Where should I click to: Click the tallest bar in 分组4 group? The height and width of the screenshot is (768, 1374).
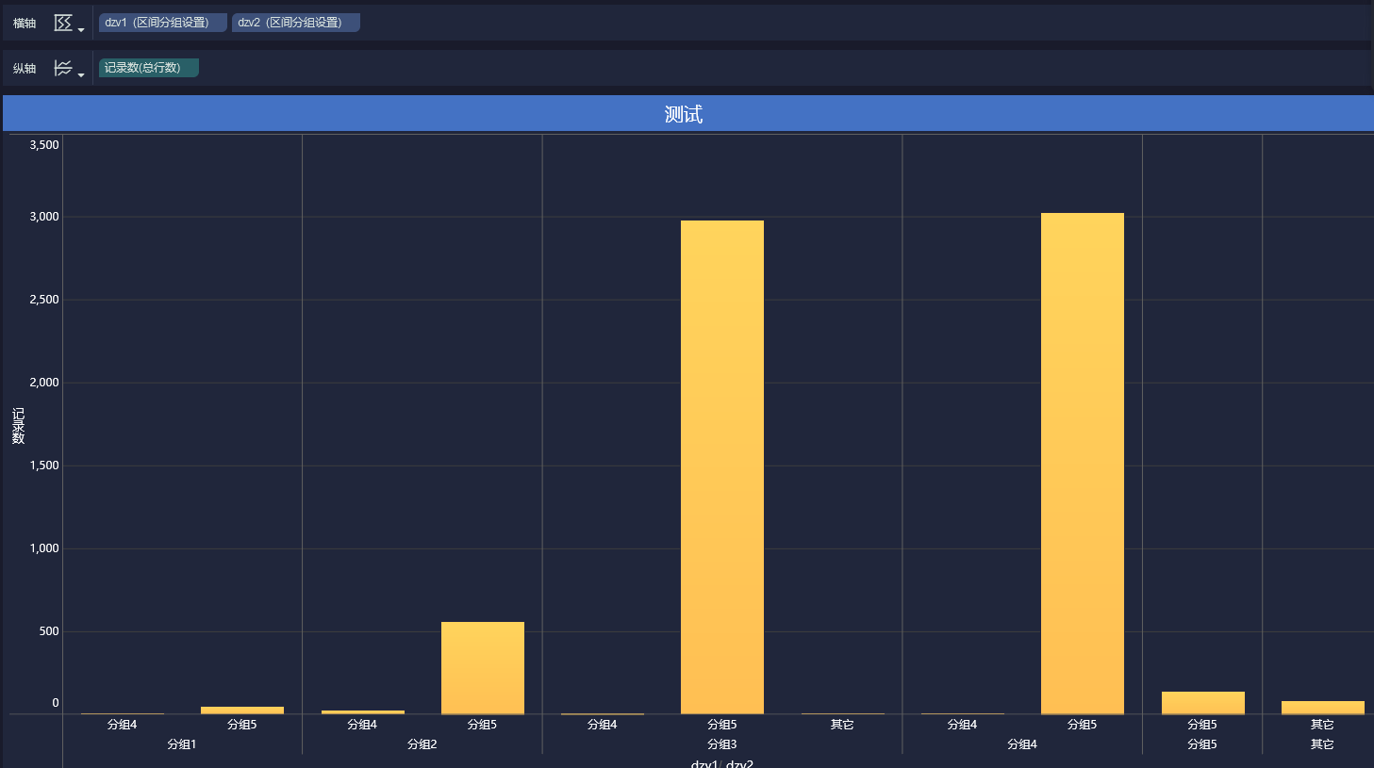[x=1083, y=464]
